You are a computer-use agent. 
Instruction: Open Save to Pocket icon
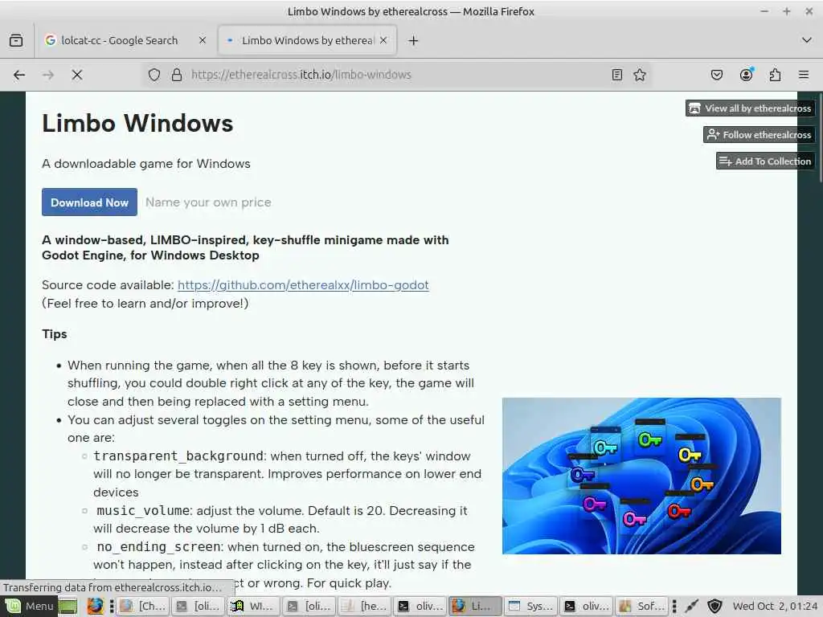pyautogui.click(x=717, y=75)
